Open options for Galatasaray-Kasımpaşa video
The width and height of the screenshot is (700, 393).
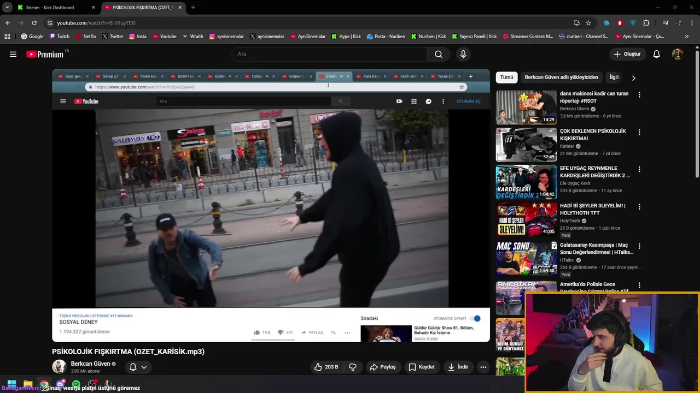pyautogui.click(x=639, y=246)
